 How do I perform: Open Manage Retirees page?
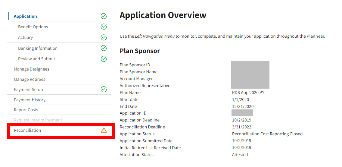(x=30, y=79)
